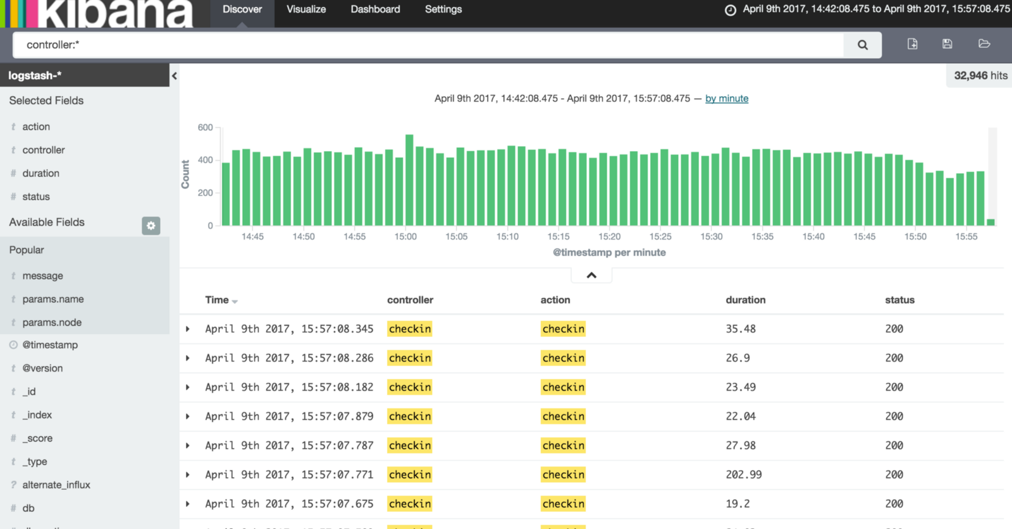Go to the Settings tab
The height and width of the screenshot is (529, 1012).
click(x=443, y=9)
